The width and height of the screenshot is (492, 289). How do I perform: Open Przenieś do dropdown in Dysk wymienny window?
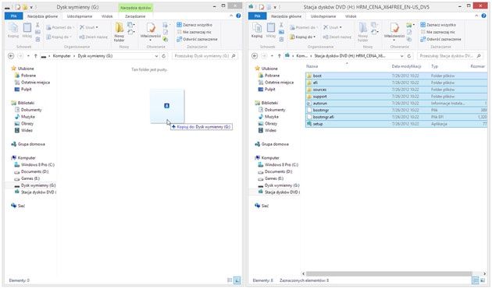(x=60, y=27)
